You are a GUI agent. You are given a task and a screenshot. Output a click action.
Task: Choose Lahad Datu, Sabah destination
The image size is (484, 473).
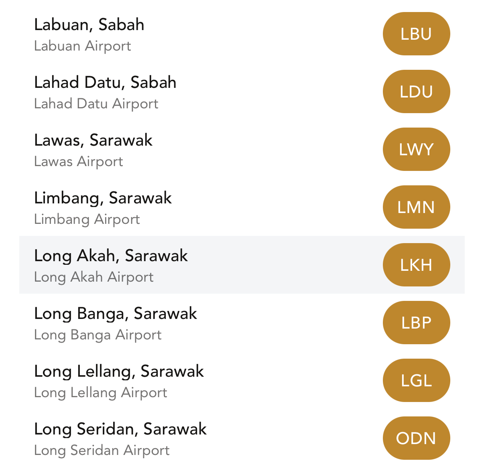105,83
